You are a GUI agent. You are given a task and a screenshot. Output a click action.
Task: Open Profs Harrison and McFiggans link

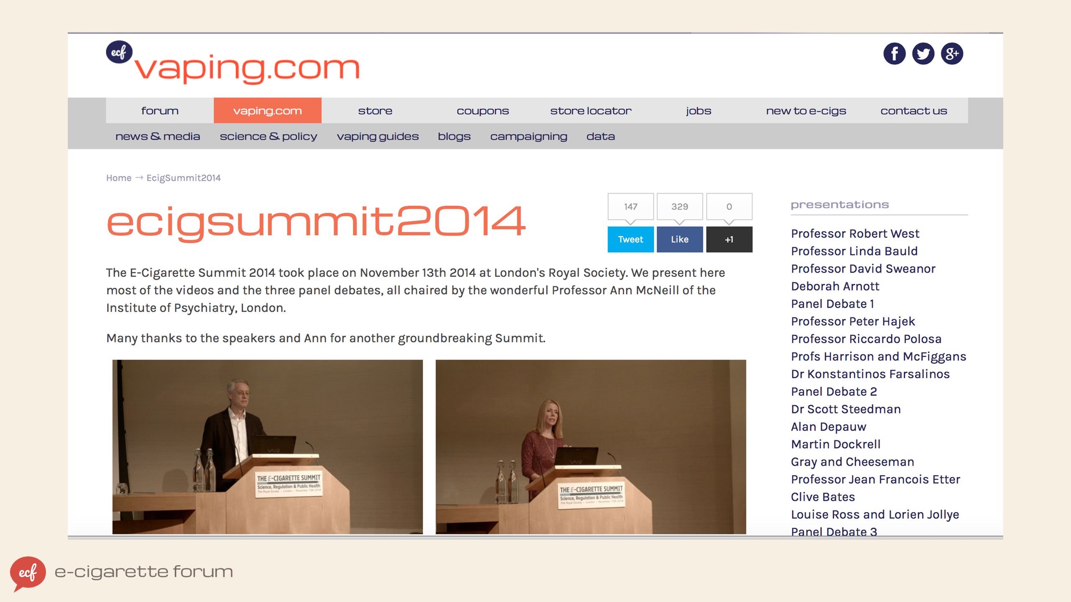click(879, 357)
